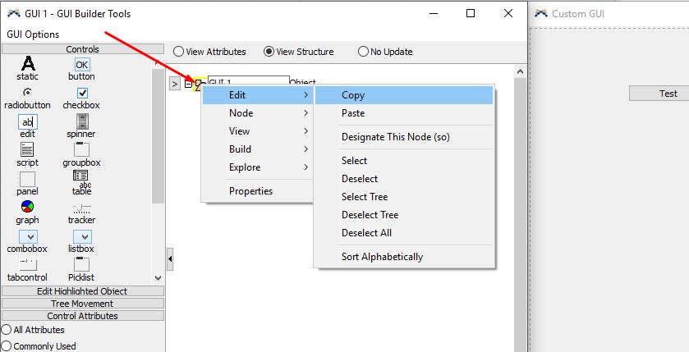The image size is (689, 352).
Task: Choose Sort Alphabetically from the menu
Action: point(382,257)
